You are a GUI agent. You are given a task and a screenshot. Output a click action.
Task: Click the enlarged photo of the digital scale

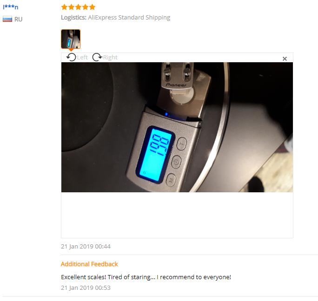click(177, 127)
